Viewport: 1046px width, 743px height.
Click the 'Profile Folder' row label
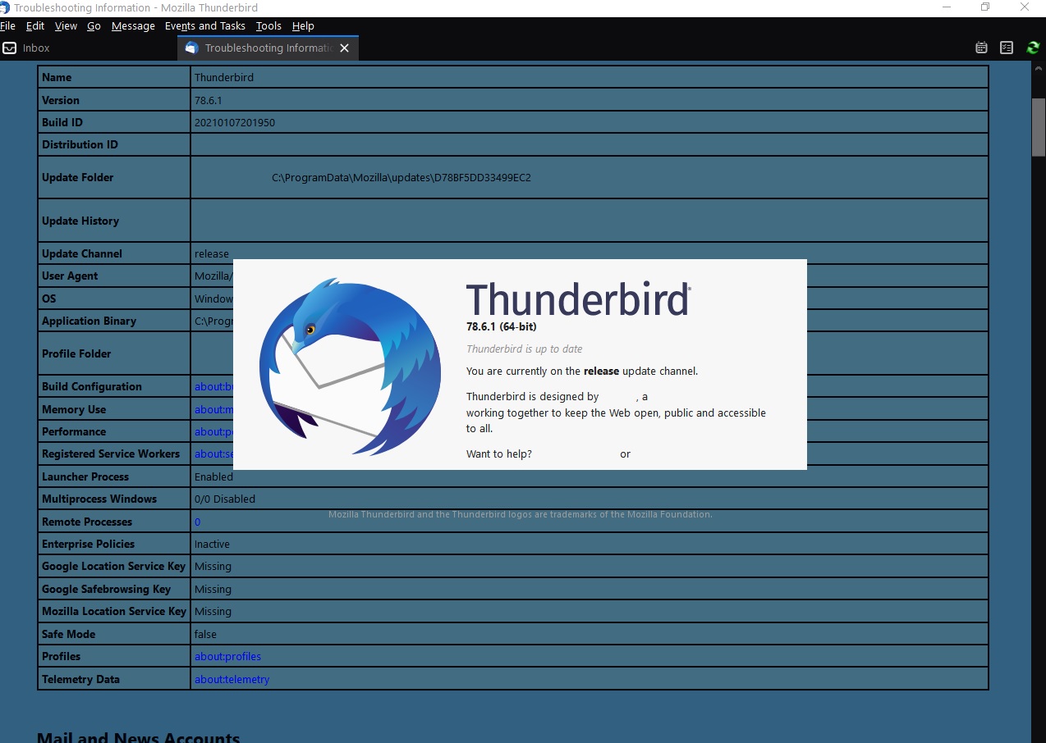pyautogui.click(x=76, y=354)
